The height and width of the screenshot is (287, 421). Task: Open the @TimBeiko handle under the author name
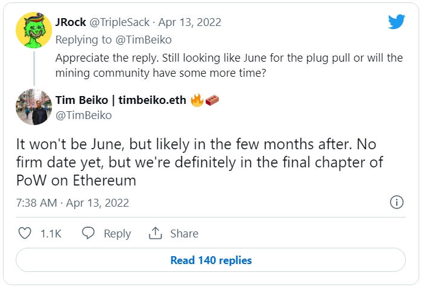click(83, 115)
